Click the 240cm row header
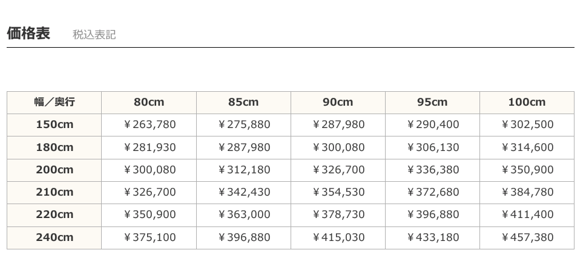This screenshot has height=276, width=586. coord(54,237)
